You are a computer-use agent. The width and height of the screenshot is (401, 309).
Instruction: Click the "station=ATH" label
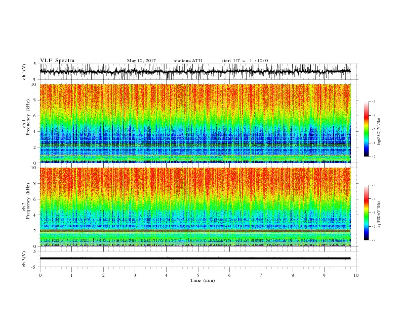[x=188, y=61]
